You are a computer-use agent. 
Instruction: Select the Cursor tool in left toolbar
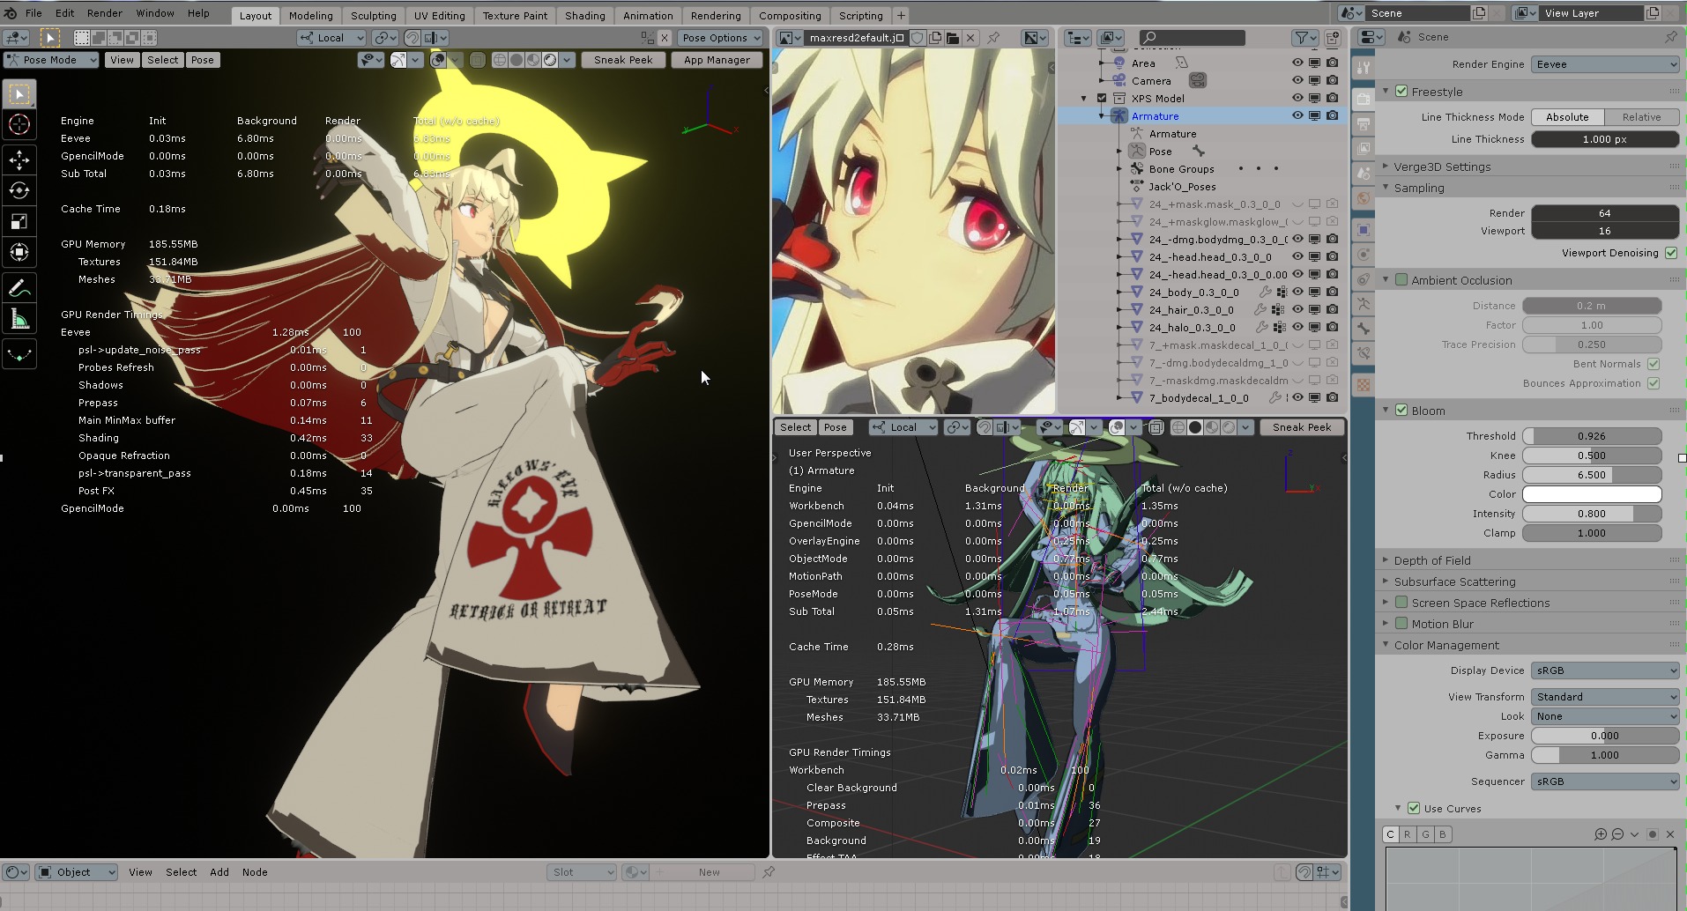(19, 125)
